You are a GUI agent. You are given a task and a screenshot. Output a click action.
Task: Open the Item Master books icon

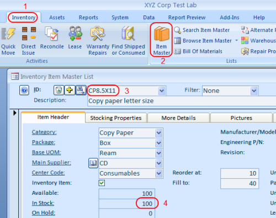(161, 34)
